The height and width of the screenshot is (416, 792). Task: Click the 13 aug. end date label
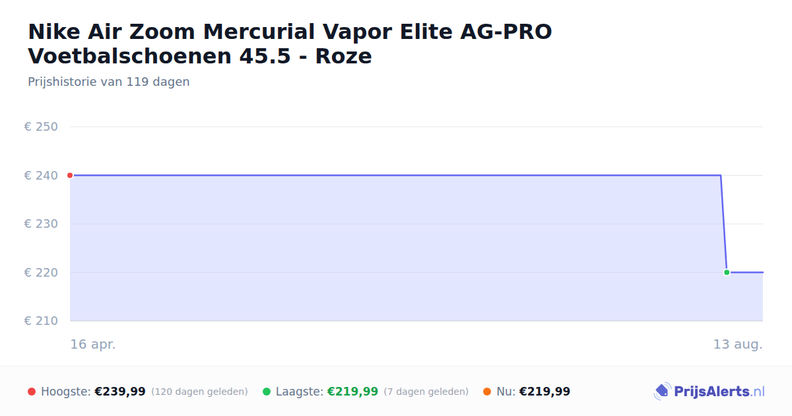(x=738, y=345)
